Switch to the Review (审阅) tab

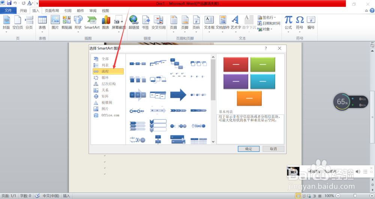(x=93, y=10)
